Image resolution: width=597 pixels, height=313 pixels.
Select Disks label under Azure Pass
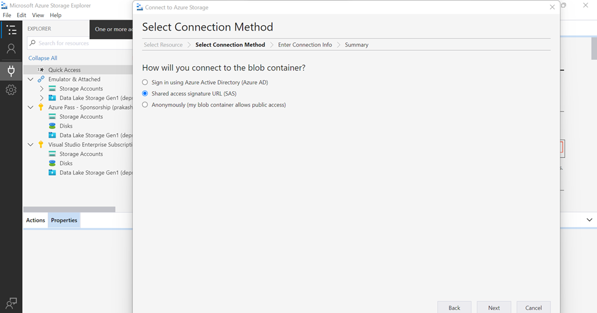click(66, 126)
